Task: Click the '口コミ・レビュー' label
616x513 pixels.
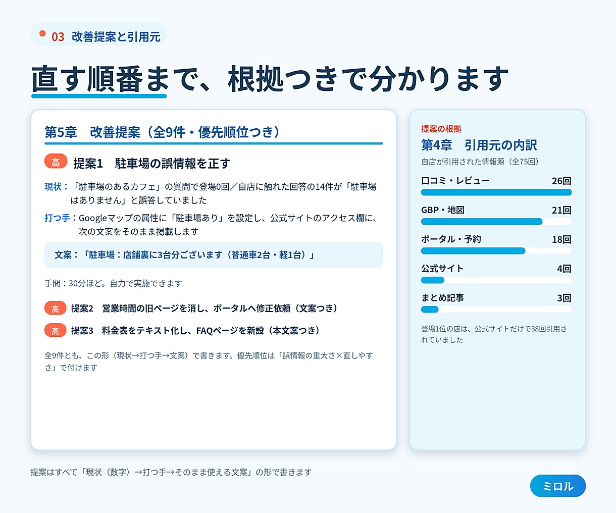Action: tap(455, 181)
